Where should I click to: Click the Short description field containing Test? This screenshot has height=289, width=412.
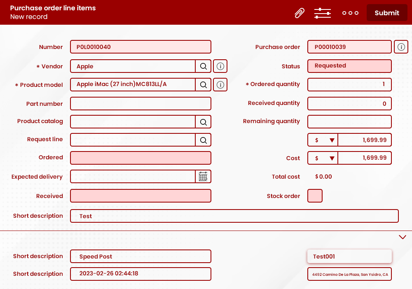point(234,216)
